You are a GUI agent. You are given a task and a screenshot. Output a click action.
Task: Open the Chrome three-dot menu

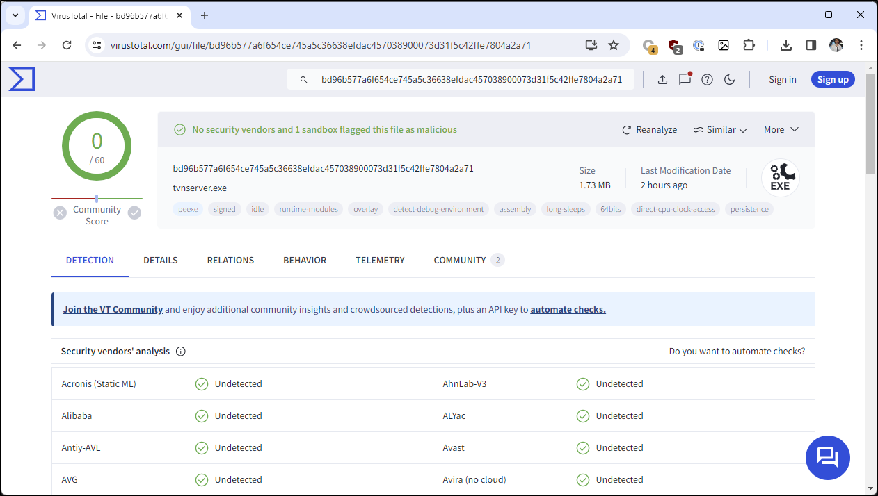(861, 45)
